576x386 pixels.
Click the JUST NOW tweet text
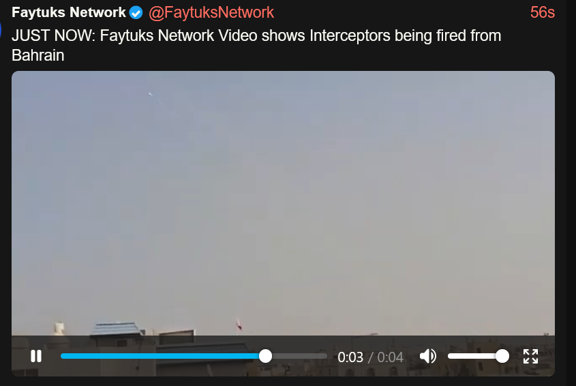(x=256, y=46)
